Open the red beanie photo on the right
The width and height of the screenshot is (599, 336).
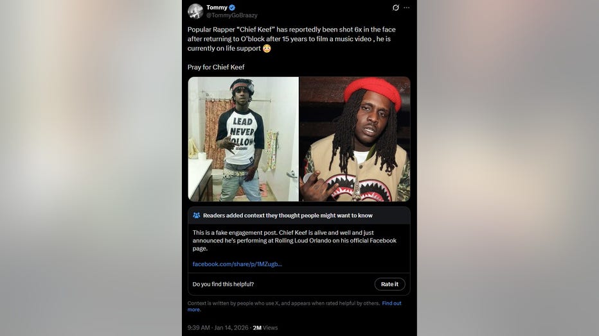coord(355,139)
